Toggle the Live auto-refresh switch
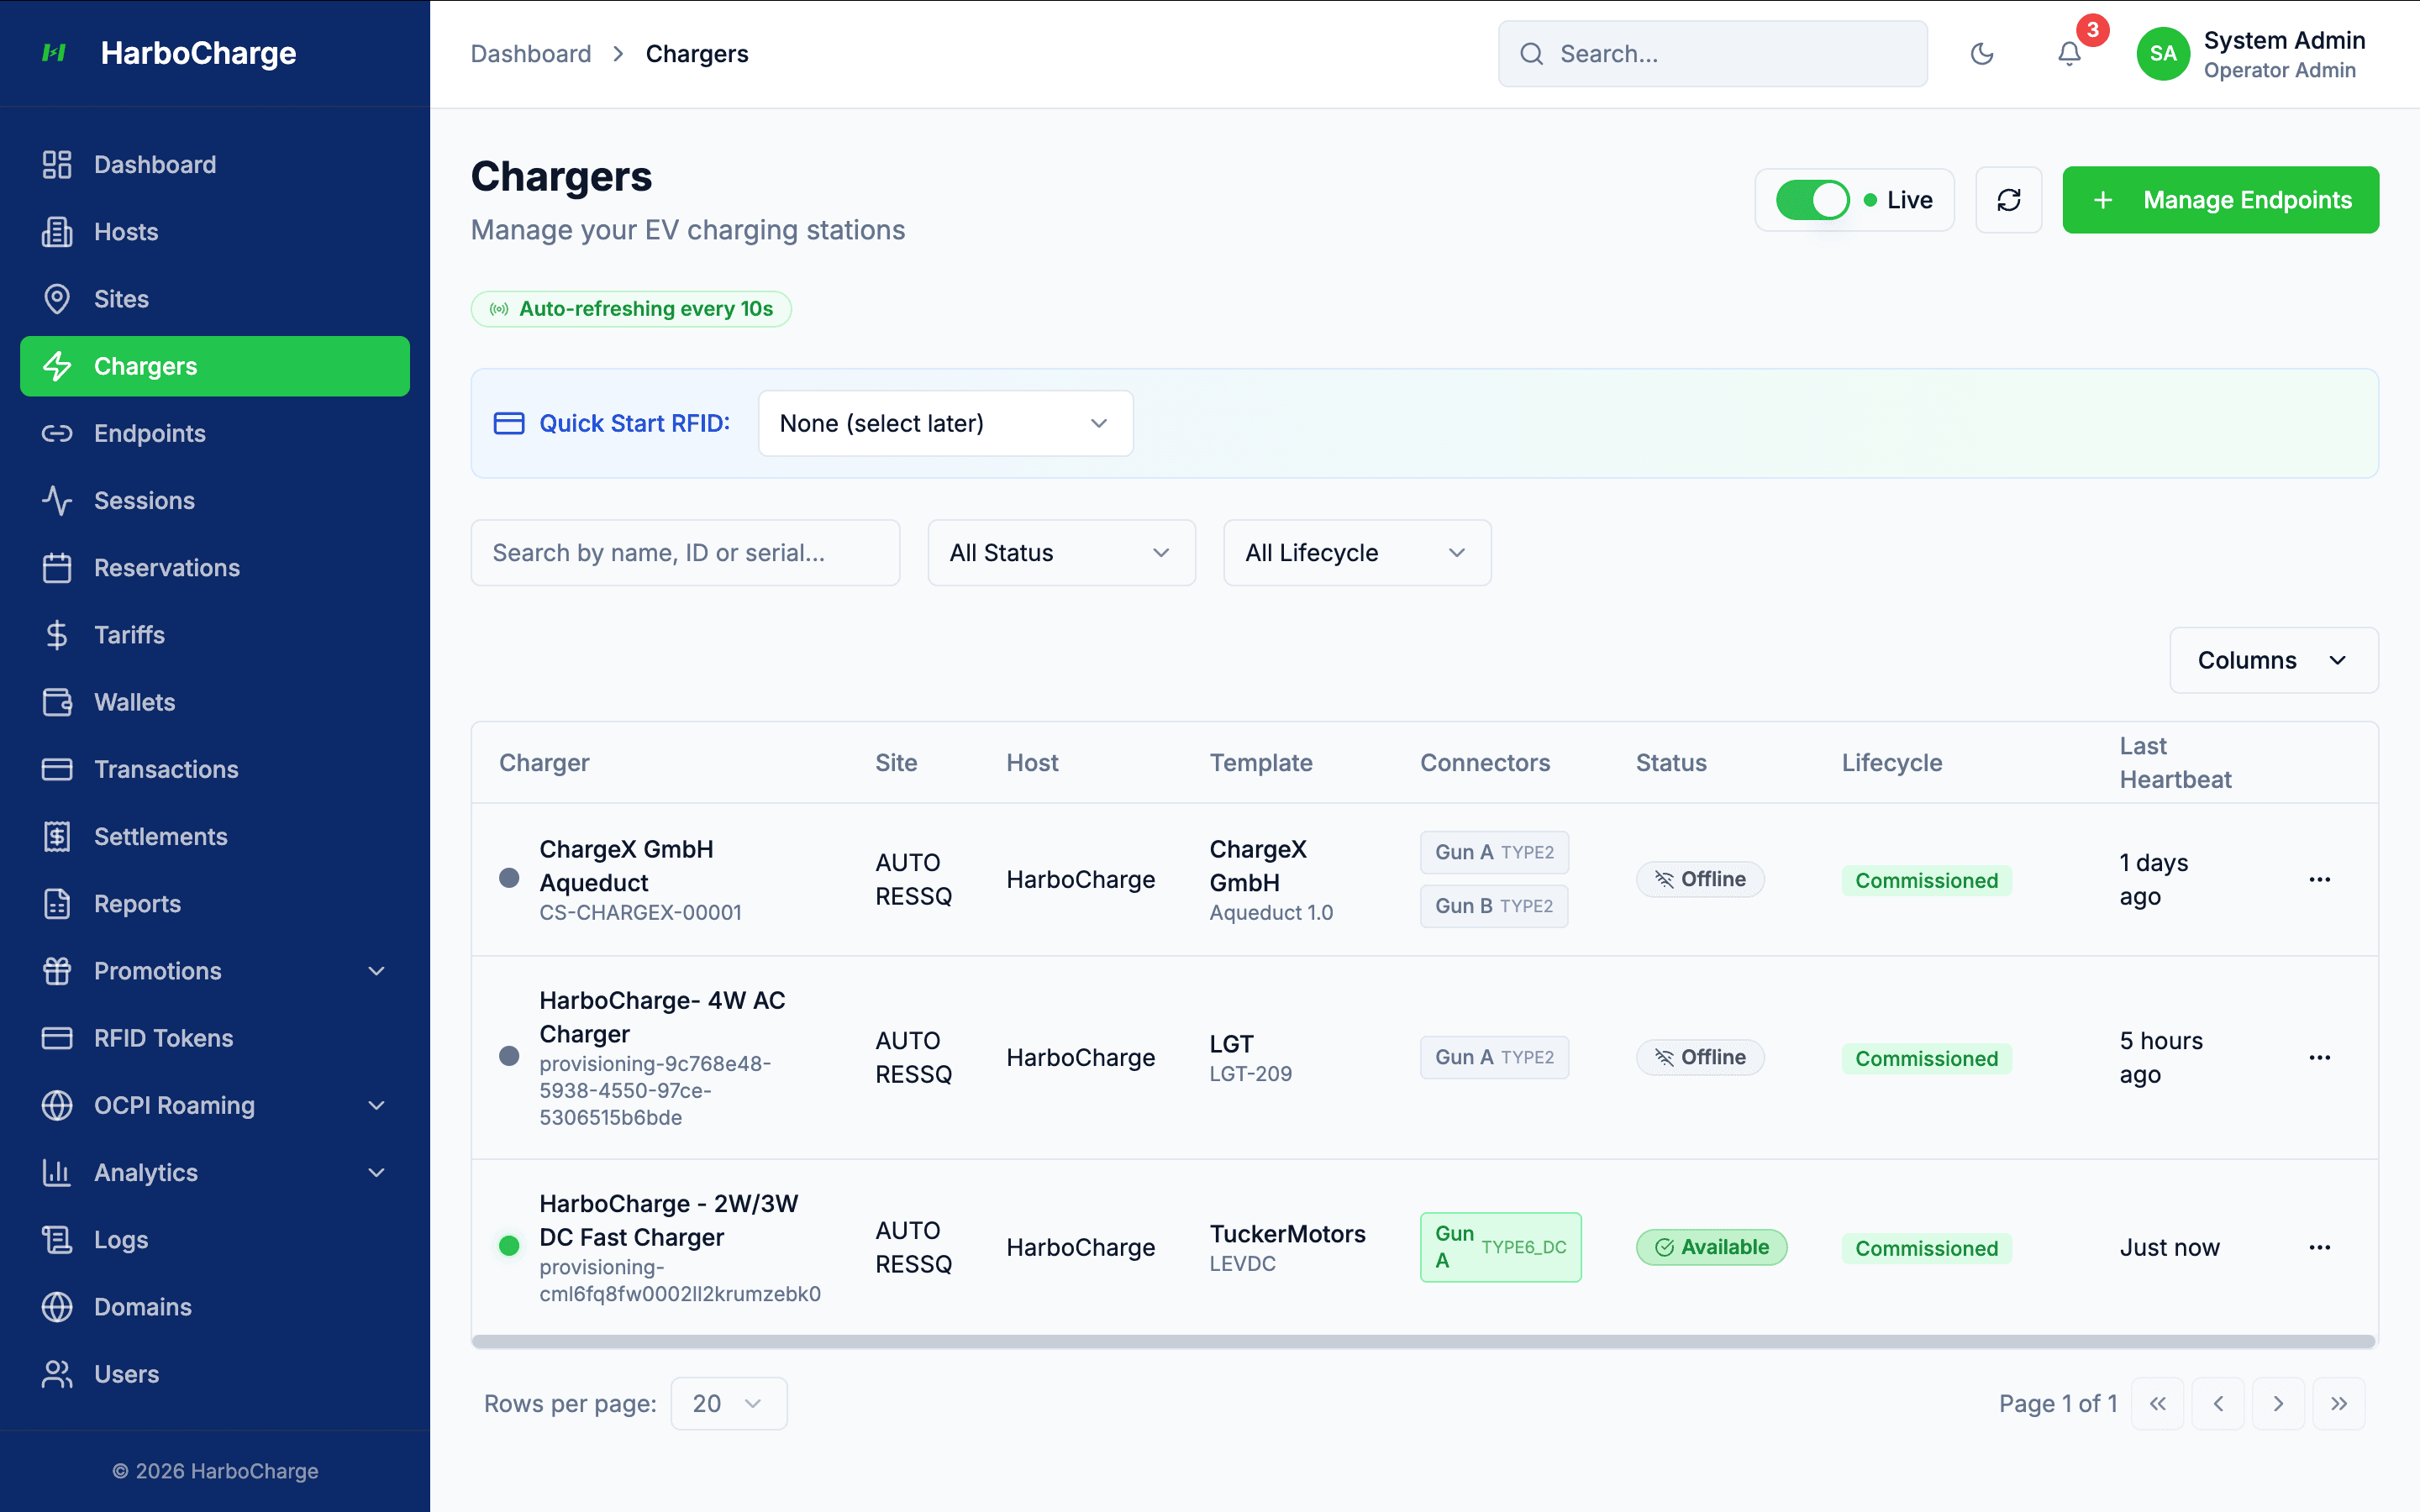Viewport: 2420px width, 1512px height. click(1812, 199)
